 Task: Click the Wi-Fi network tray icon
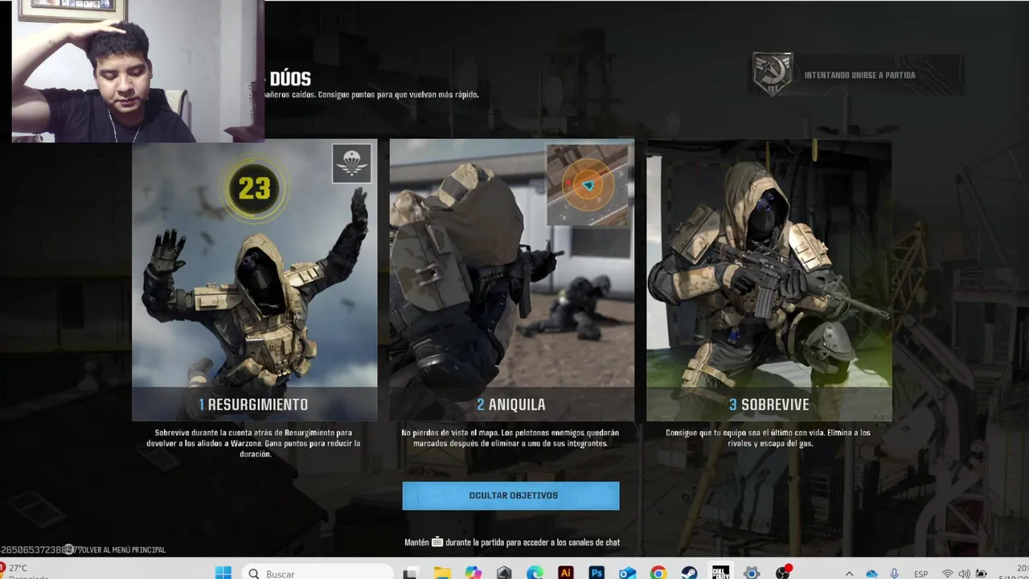coord(948,574)
